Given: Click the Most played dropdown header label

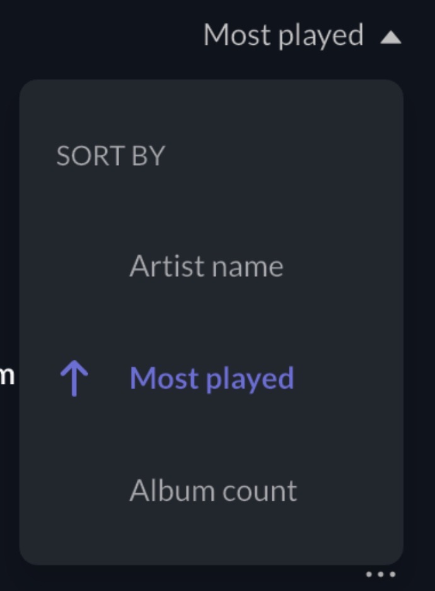Looking at the screenshot, I should 283,35.
